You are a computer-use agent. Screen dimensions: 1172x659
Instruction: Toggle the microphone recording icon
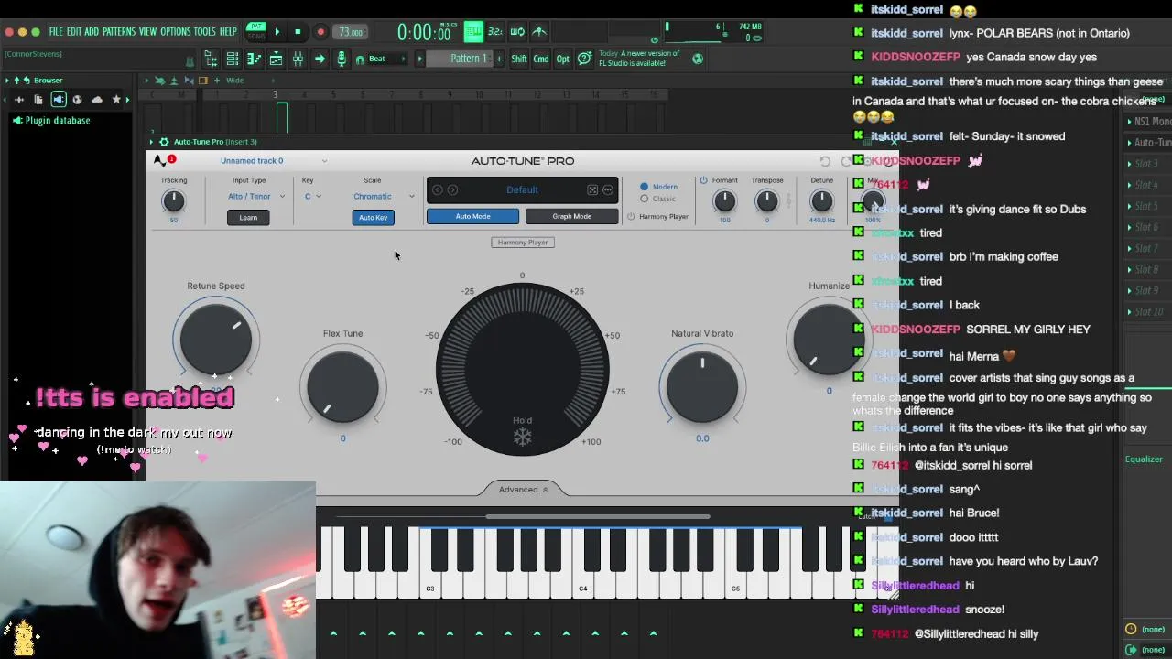pyautogui.click(x=342, y=59)
